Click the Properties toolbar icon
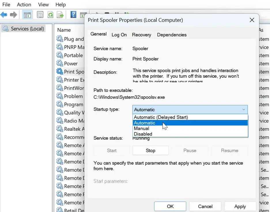The height and width of the screenshot is (212, 270). point(40,15)
